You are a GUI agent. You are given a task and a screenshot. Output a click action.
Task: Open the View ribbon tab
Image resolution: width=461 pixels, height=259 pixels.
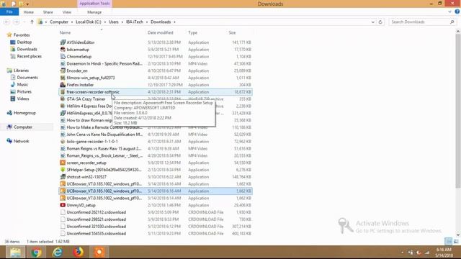click(x=67, y=12)
